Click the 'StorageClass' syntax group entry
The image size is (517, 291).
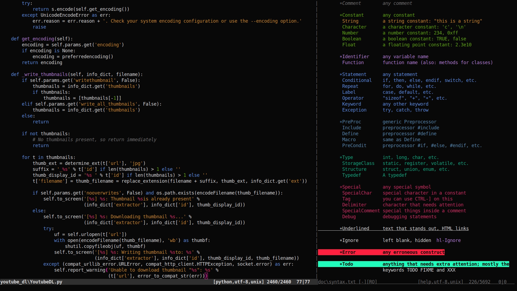coord(358,163)
